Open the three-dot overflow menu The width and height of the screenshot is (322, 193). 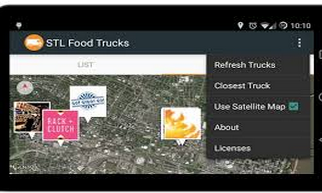tap(299, 43)
